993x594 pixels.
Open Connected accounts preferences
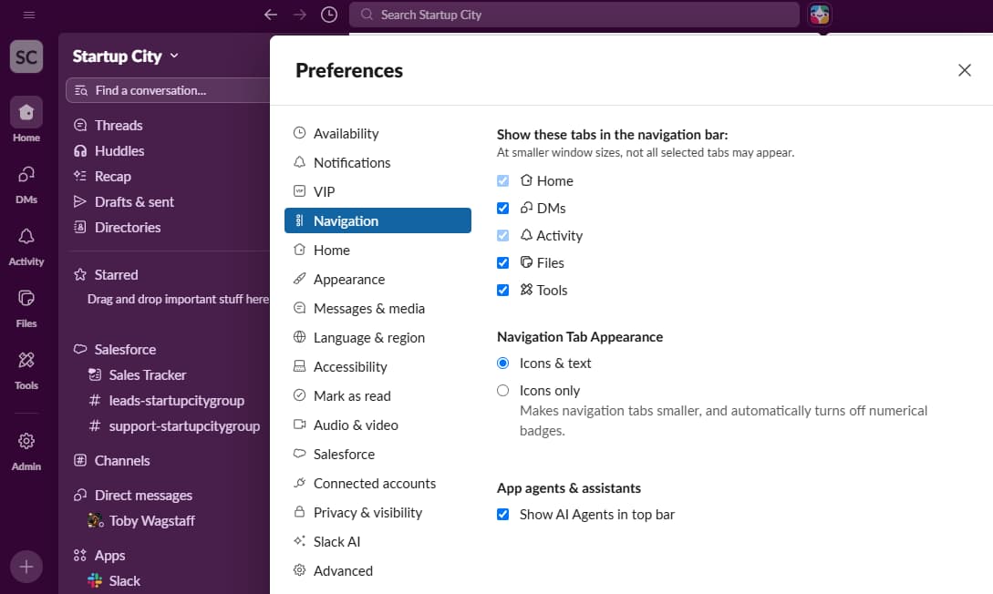pos(378,483)
